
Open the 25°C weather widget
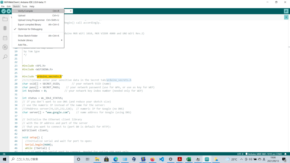(231, 159)
